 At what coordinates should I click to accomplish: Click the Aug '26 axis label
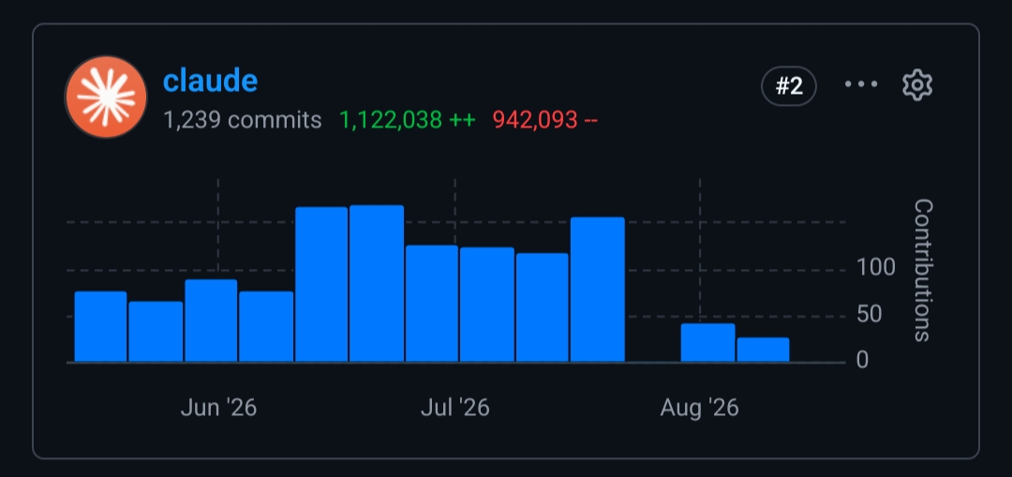[x=700, y=408]
